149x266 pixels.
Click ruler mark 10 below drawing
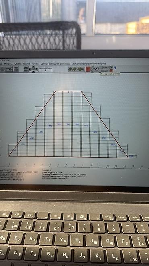(x=91, y=165)
